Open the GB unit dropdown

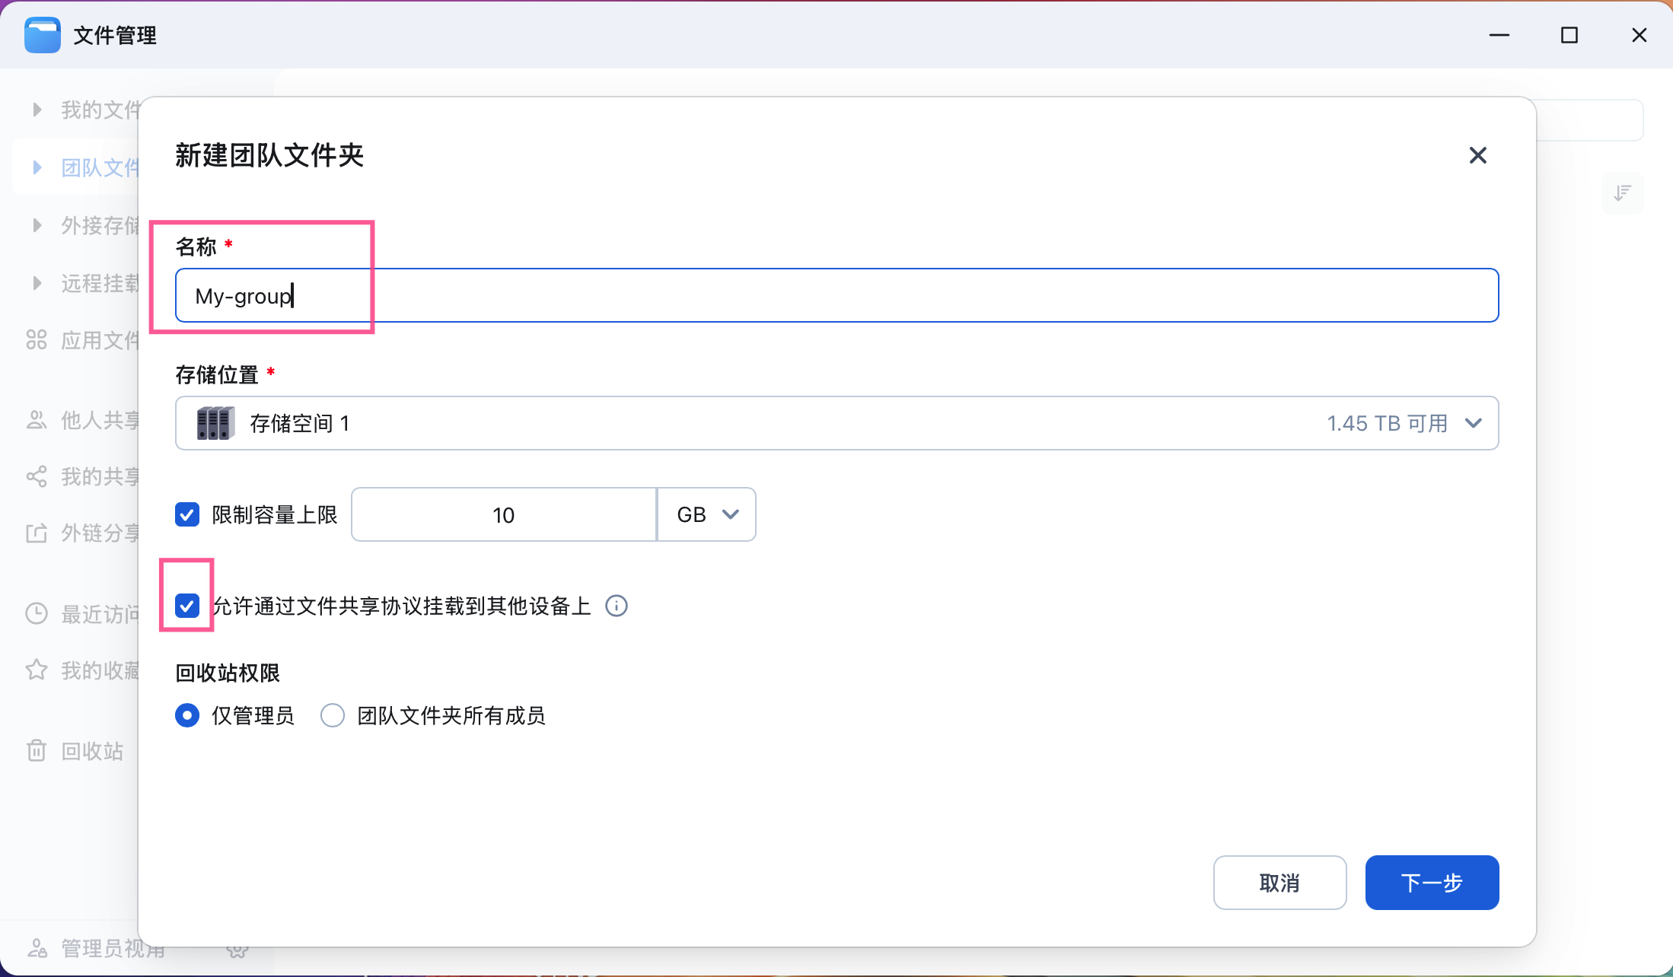[706, 514]
